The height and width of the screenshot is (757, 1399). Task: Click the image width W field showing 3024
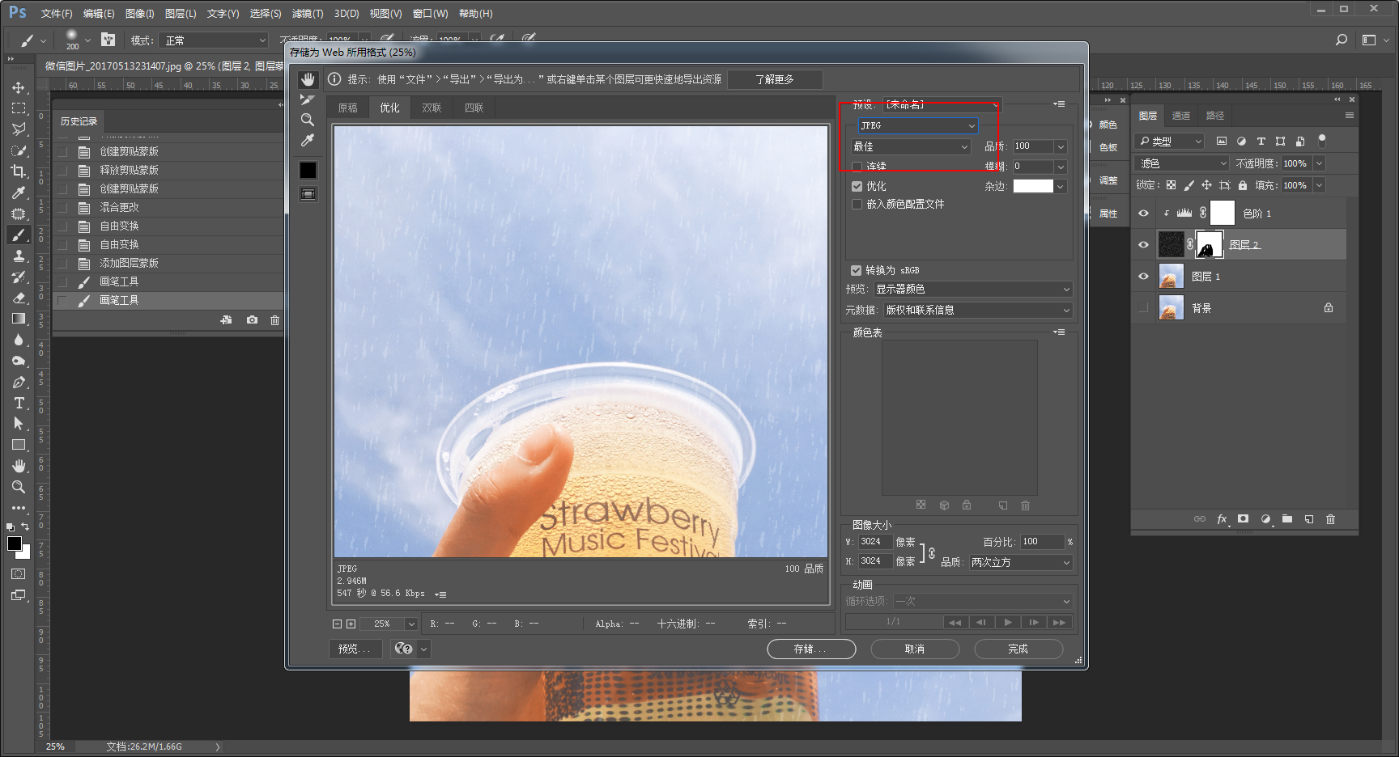(875, 542)
